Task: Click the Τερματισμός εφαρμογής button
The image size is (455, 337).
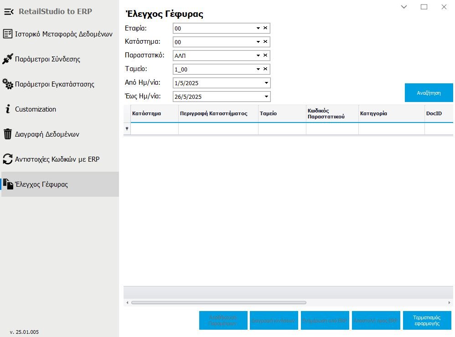Action: (x=427, y=321)
